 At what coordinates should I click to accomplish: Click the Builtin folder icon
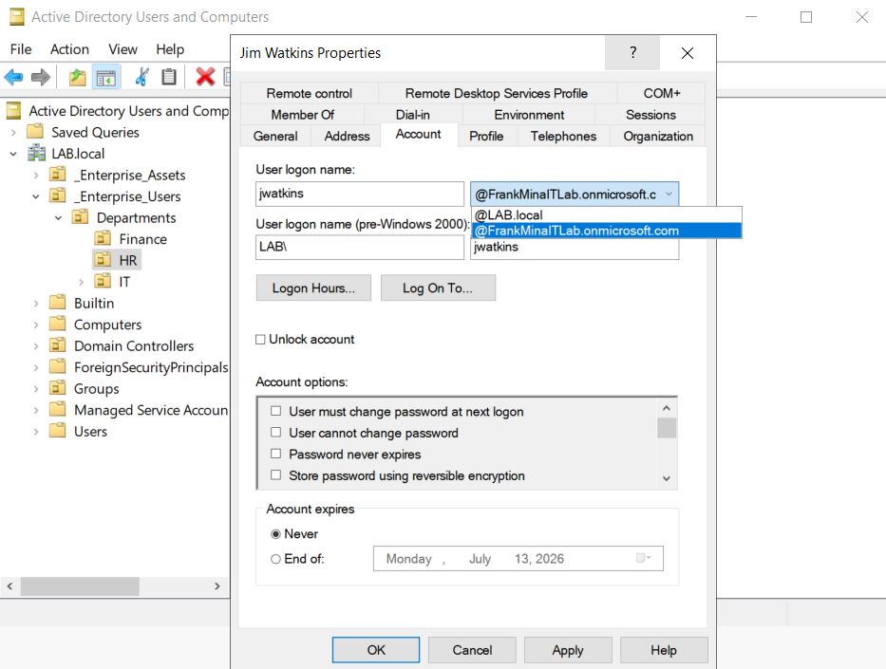[58, 303]
